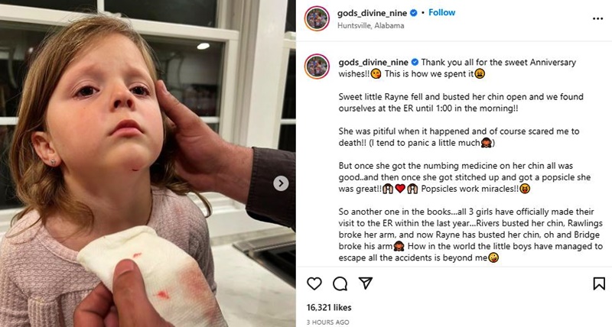Click the photo of the girl
Screen dimensions: 612x327
(x=148, y=163)
